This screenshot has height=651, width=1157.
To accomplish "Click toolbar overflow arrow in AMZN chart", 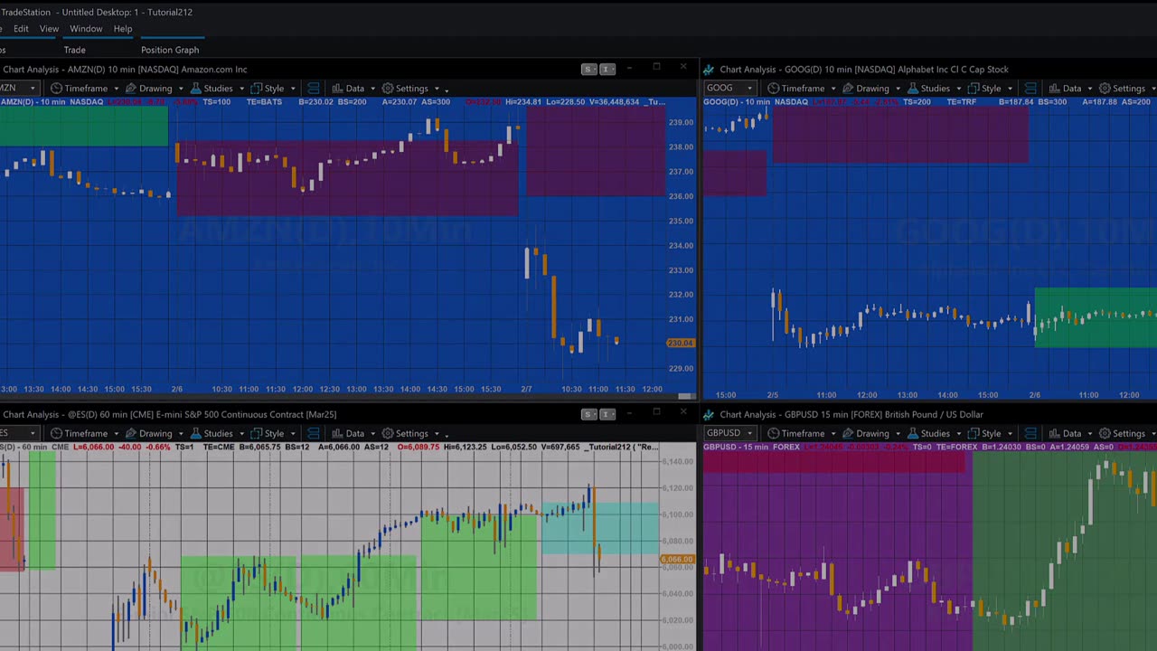I will (x=447, y=90).
